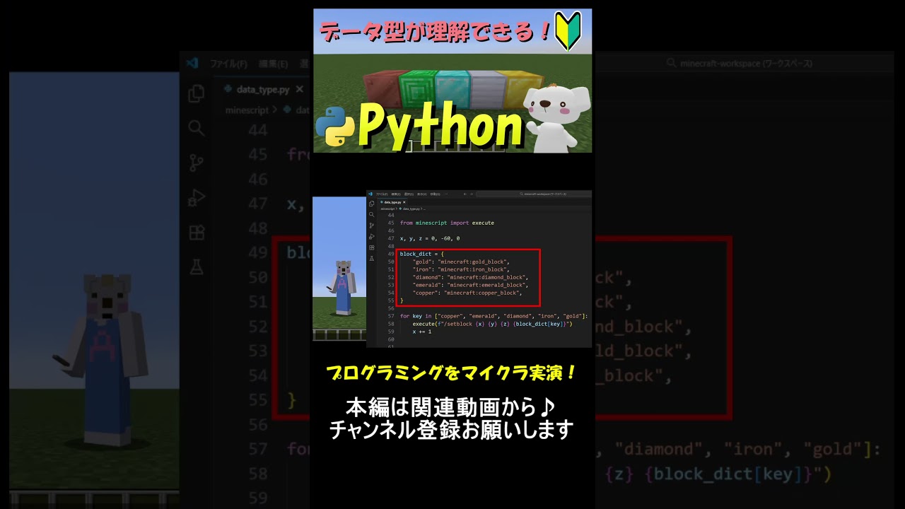
Task: Click Search magnifier in the small editor's sidebar
Action: [x=372, y=214]
